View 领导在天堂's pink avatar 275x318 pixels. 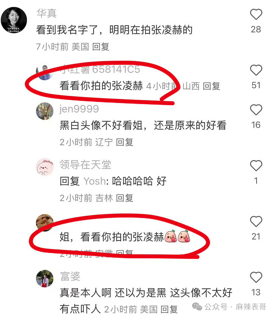[45, 167]
